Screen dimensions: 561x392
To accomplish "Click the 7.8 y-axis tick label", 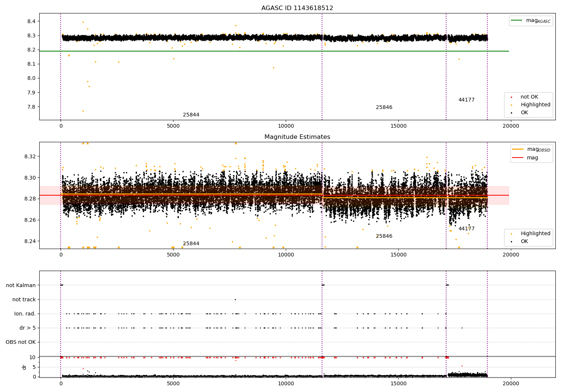I will [x=31, y=107].
